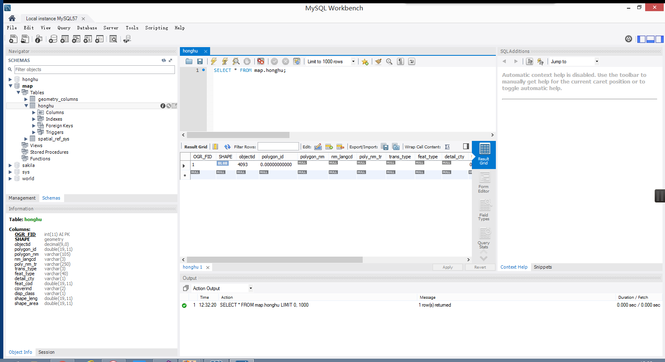Switch to the Snippets tab
The image size is (665, 362).
click(x=543, y=267)
